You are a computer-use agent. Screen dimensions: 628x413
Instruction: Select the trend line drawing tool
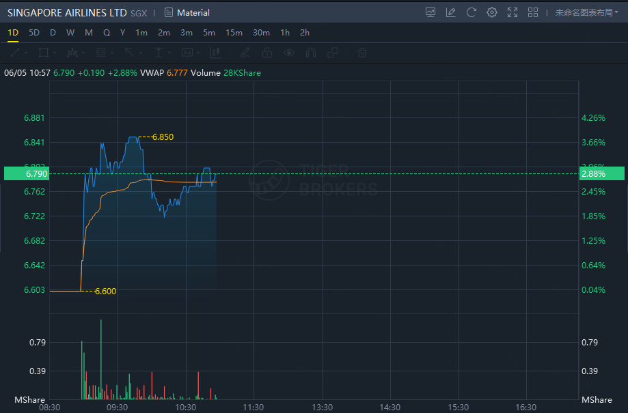(15, 53)
